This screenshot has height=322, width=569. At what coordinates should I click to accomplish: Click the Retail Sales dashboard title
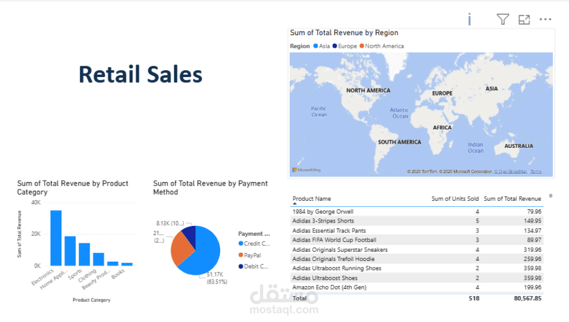click(140, 74)
